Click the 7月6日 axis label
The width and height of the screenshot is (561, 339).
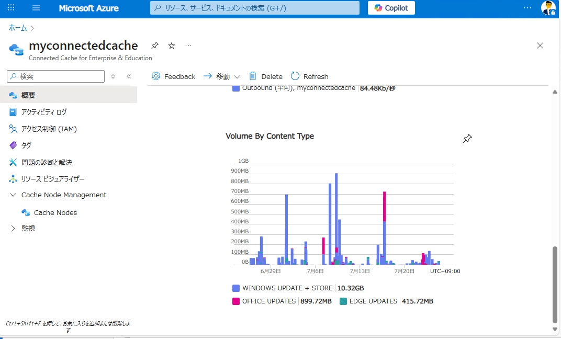tap(315, 271)
